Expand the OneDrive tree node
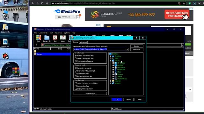 [111, 56]
